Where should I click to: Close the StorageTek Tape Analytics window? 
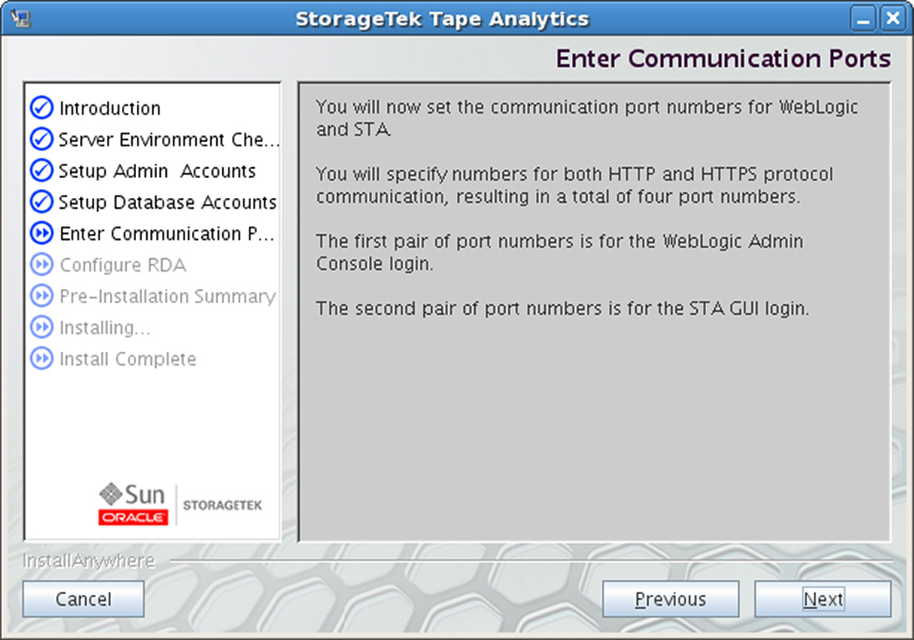pyautogui.click(x=893, y=18)
